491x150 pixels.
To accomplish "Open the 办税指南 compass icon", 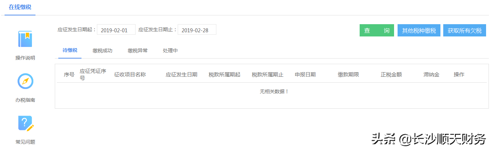I will point(25,81).
